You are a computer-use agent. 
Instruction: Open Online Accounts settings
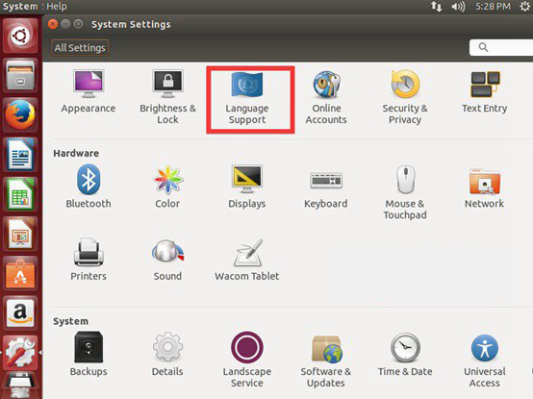326,97
